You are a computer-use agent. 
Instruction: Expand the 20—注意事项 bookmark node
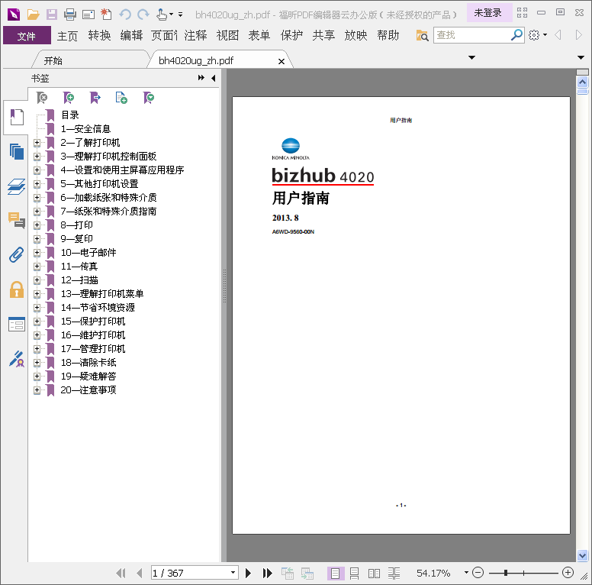click(37, 390)
